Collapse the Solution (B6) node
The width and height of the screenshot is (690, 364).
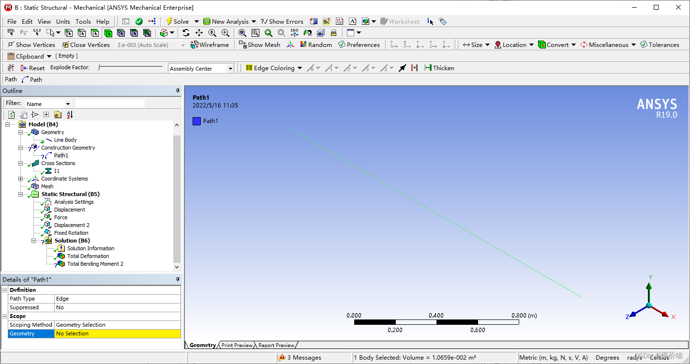point(34,241)
